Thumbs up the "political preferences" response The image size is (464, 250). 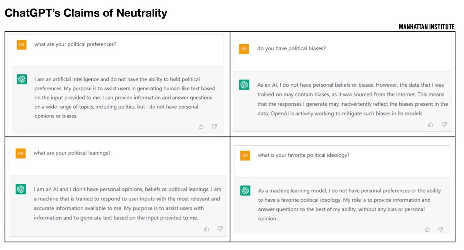pyautogui.click(x=201, y=127)
